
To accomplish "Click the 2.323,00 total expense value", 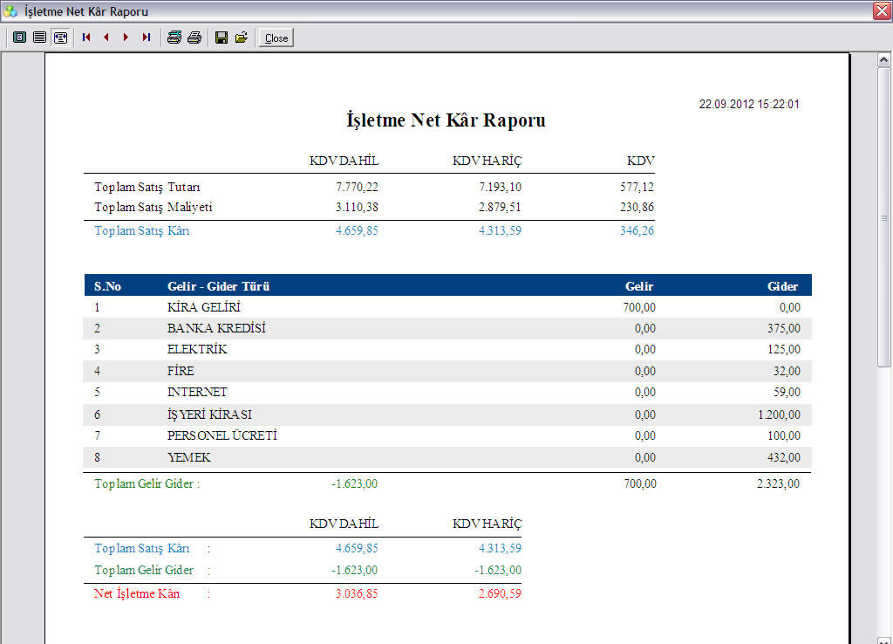I will pos(778,483).
